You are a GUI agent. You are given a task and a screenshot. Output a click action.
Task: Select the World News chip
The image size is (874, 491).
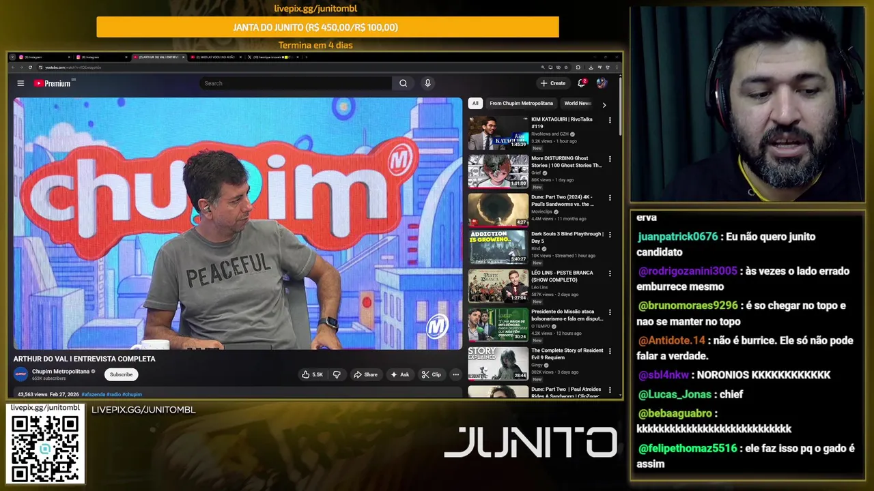pos(577,103)
